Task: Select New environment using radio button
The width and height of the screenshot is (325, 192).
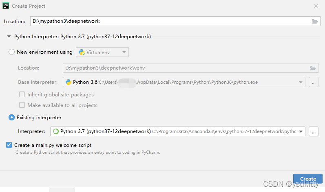Action: [x=11, y=52]
